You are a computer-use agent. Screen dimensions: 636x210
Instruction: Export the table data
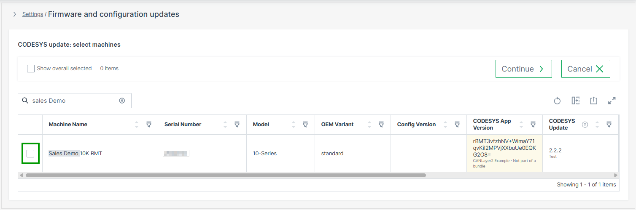pos(593,101)
